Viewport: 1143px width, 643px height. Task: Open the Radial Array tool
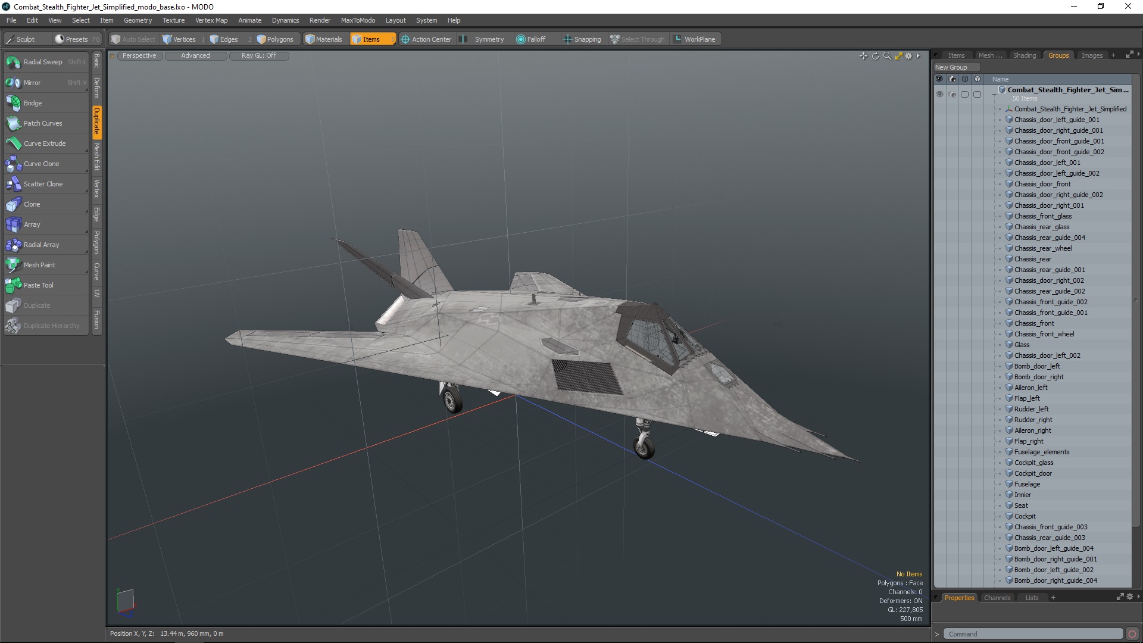pos(41,245)
